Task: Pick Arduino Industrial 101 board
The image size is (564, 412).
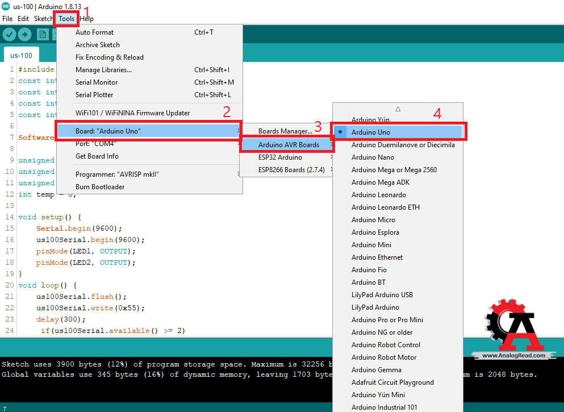Action: (398, 407)
